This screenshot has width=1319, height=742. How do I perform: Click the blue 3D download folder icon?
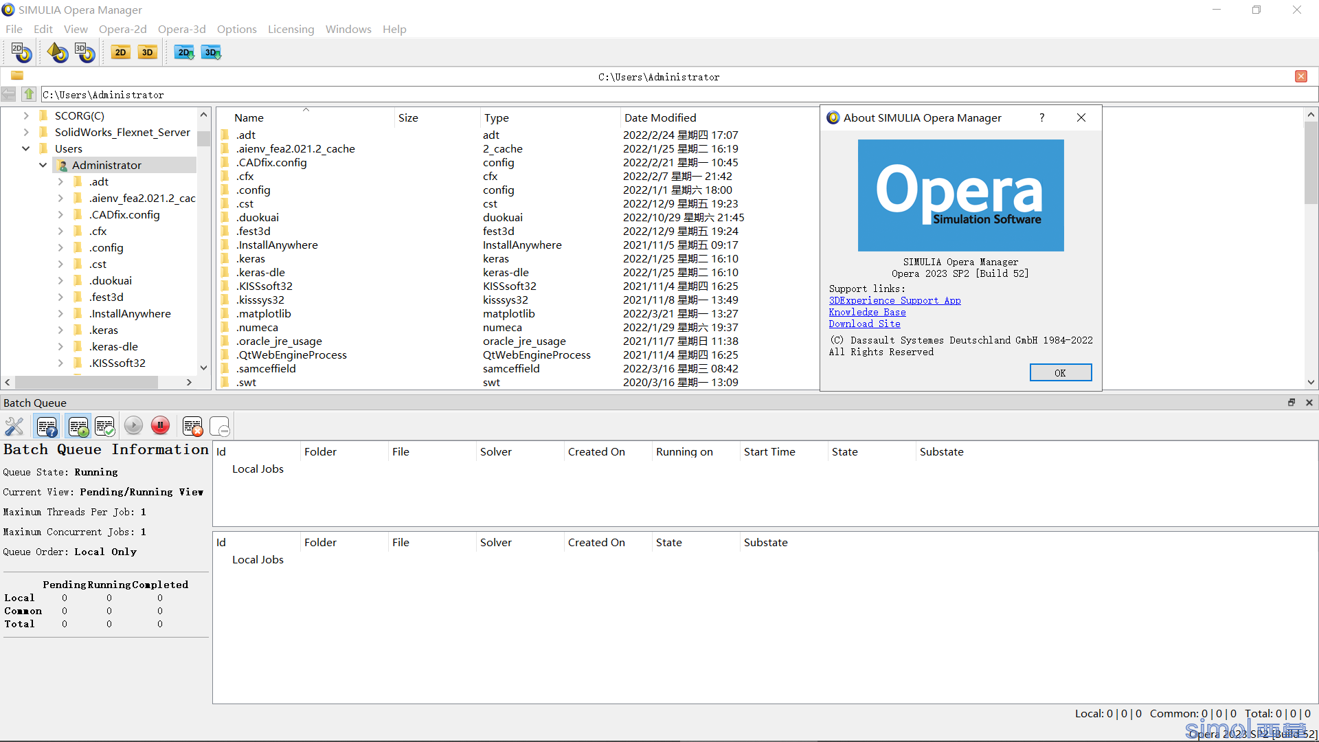tap(212, 52)
